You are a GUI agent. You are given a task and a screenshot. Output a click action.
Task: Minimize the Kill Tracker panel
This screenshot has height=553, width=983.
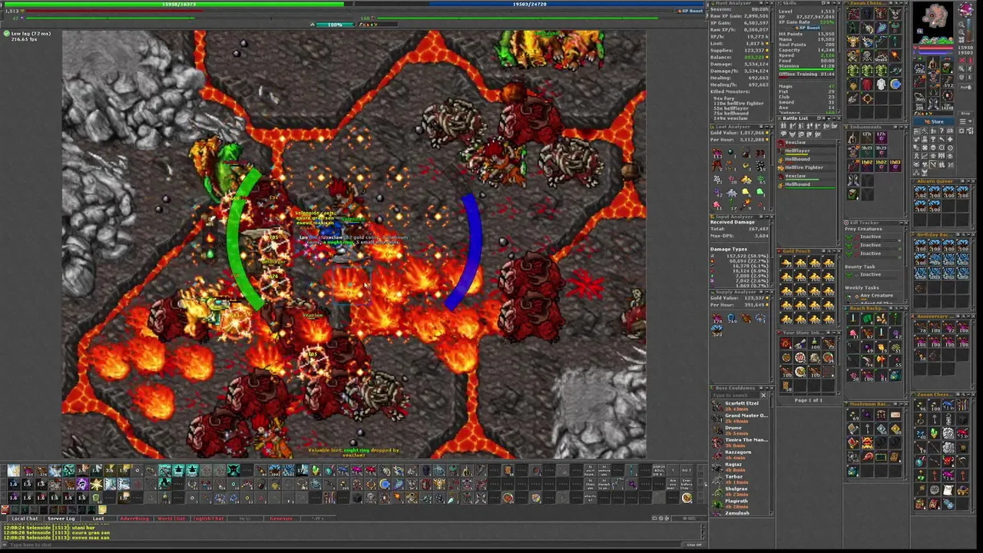click(x=901, y=223)
